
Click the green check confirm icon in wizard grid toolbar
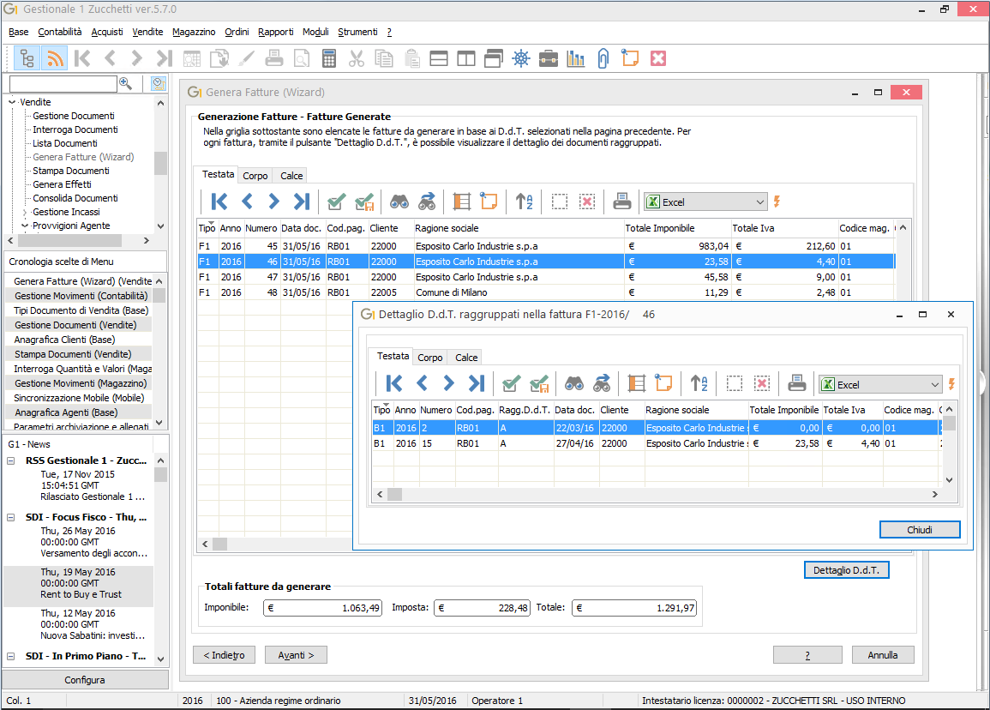(337, 202)
